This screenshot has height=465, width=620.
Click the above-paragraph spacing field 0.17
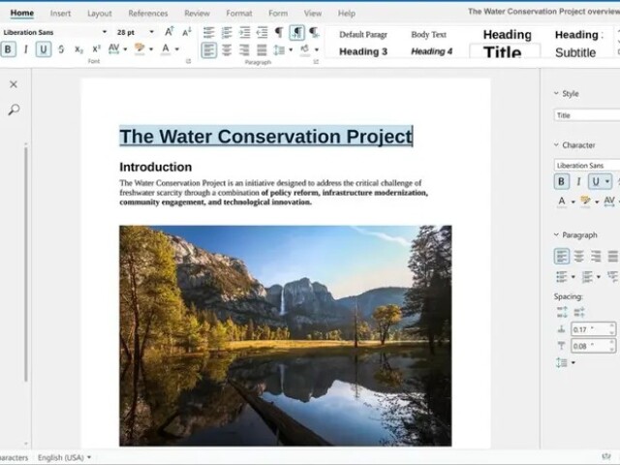click(592, 329)
